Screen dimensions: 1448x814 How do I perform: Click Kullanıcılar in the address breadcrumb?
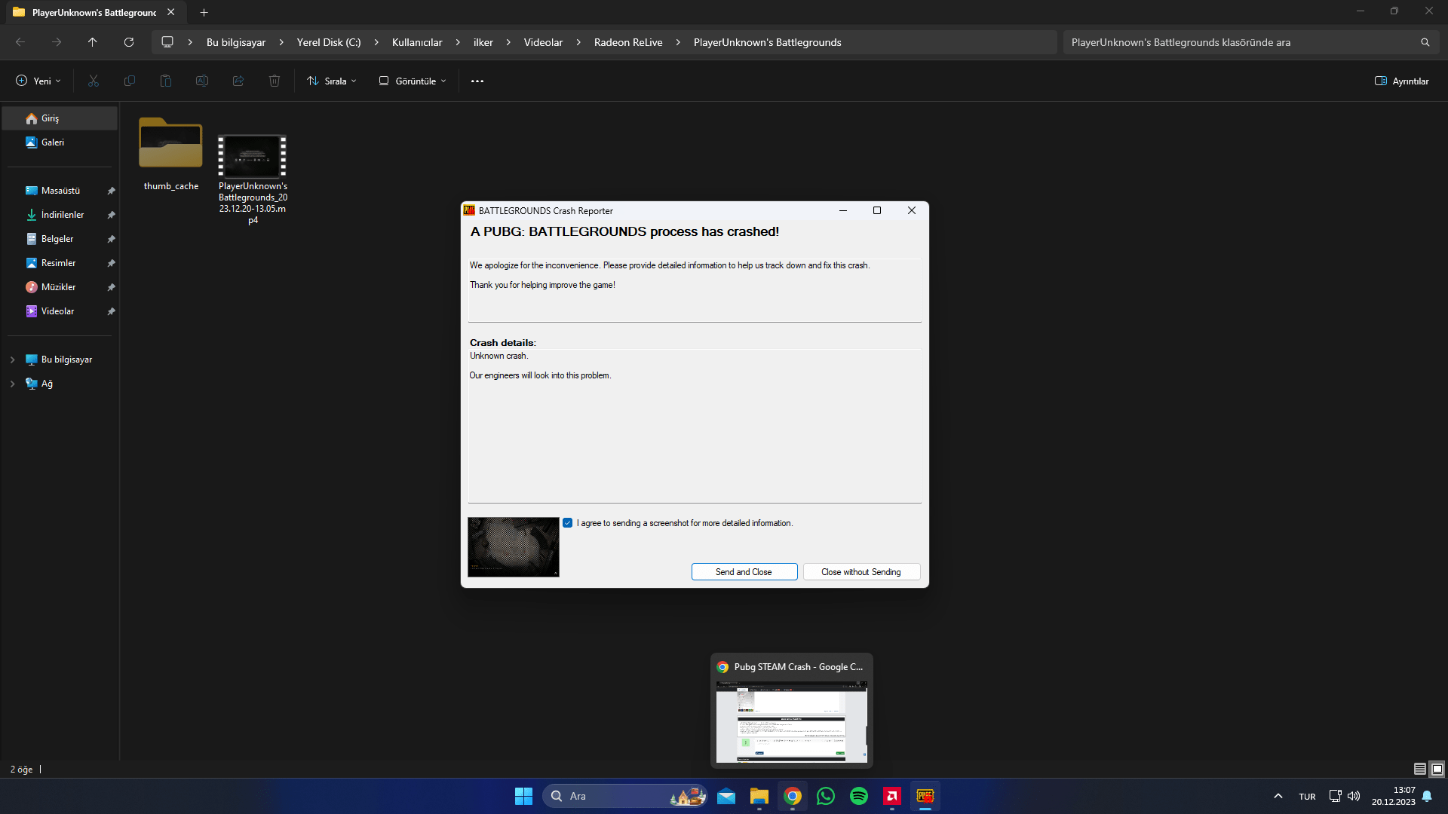pyautogui.click(x=417, y=42)
